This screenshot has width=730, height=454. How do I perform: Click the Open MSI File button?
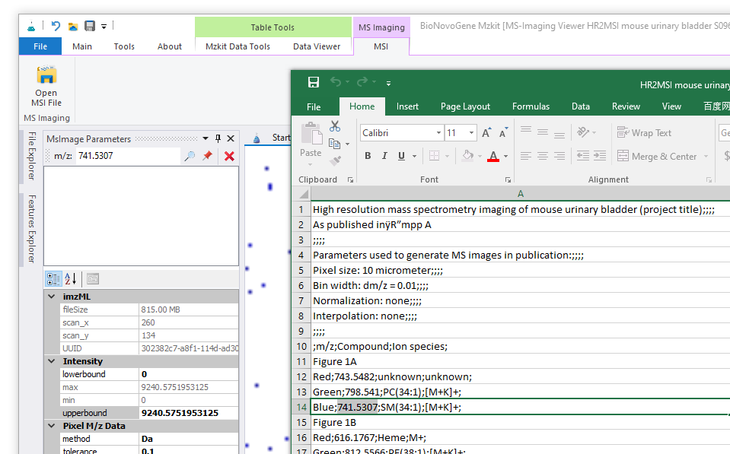(46, 85)
